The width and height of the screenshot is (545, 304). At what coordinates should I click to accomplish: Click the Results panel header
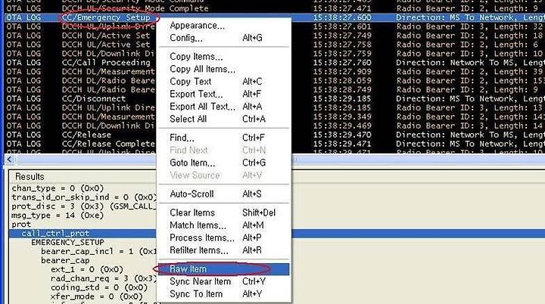tap(30, 177)
